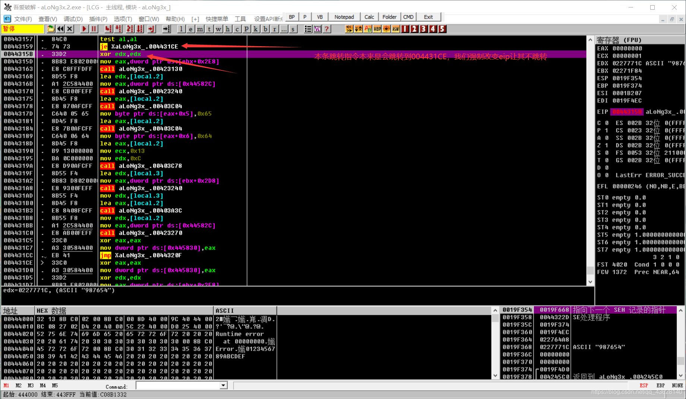Image resolution: width=686 pixels, height=399 pixels.
Task: Open windows 'w' toolbar button
Action: click(x=218, y=29)
